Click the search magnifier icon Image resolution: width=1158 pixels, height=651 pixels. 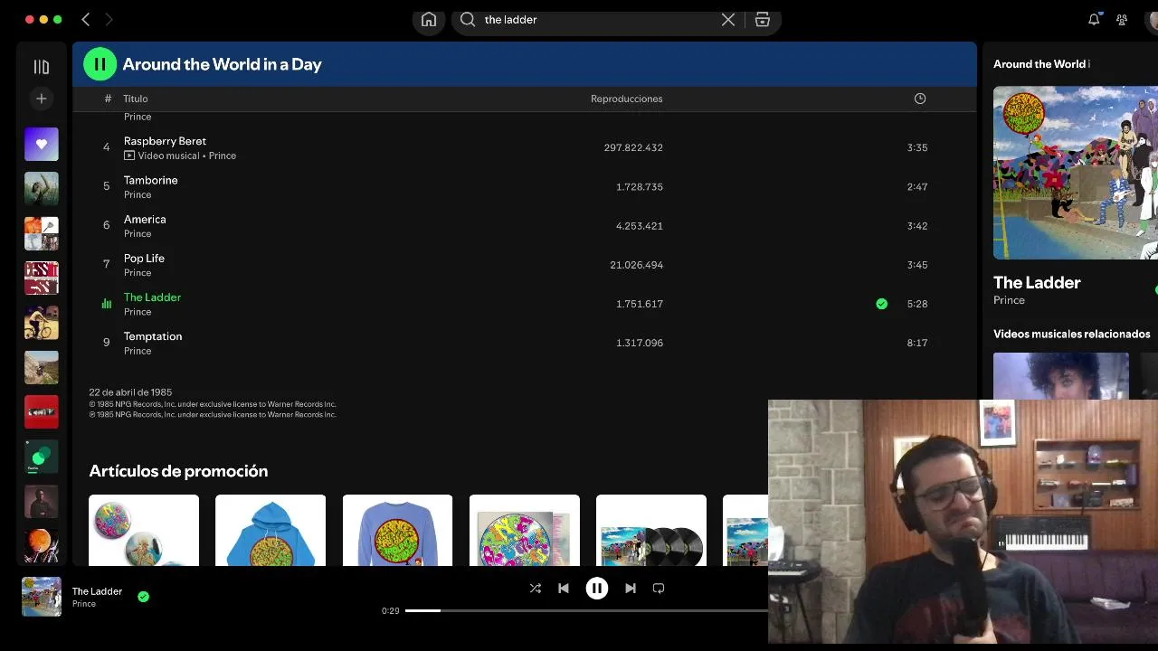(x=468, y=20)
